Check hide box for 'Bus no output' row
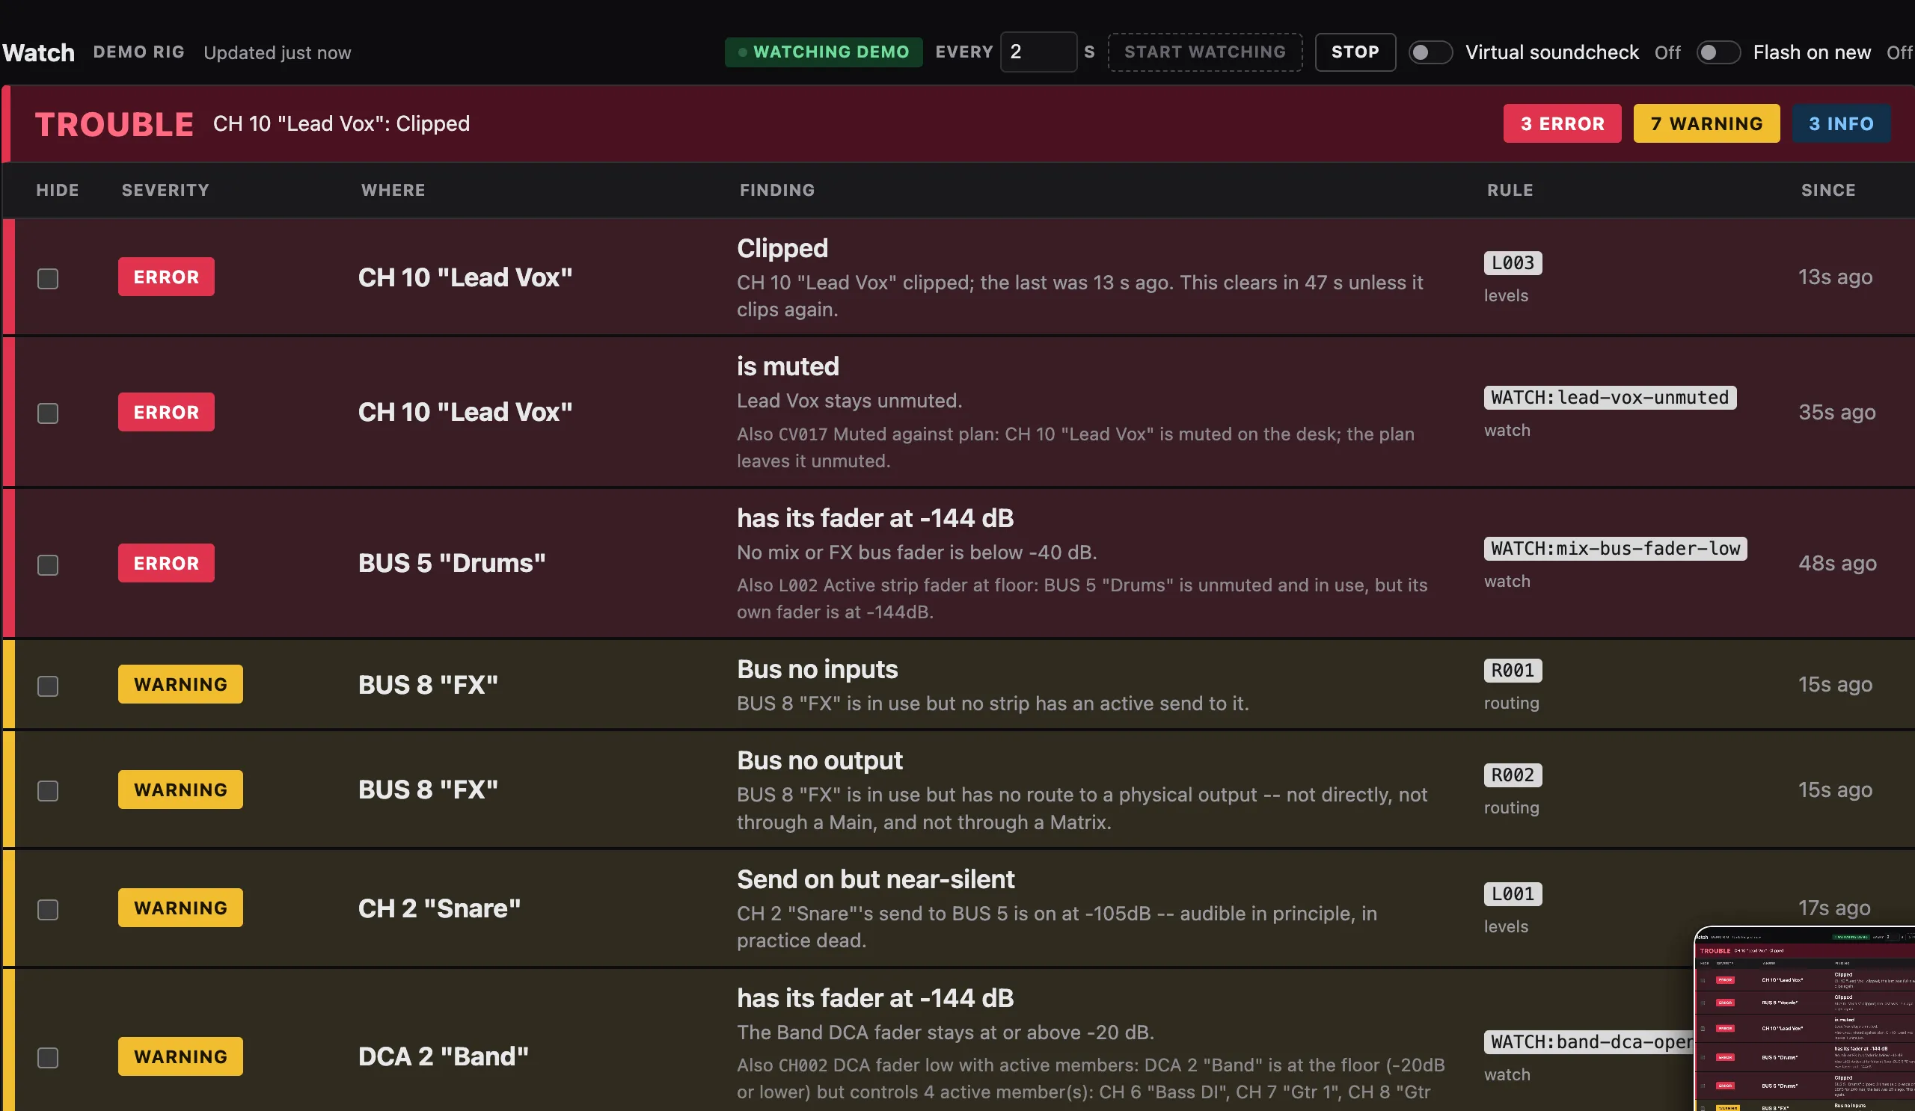This screenshot has width=1915, height=1111. [x=48, y=791]
